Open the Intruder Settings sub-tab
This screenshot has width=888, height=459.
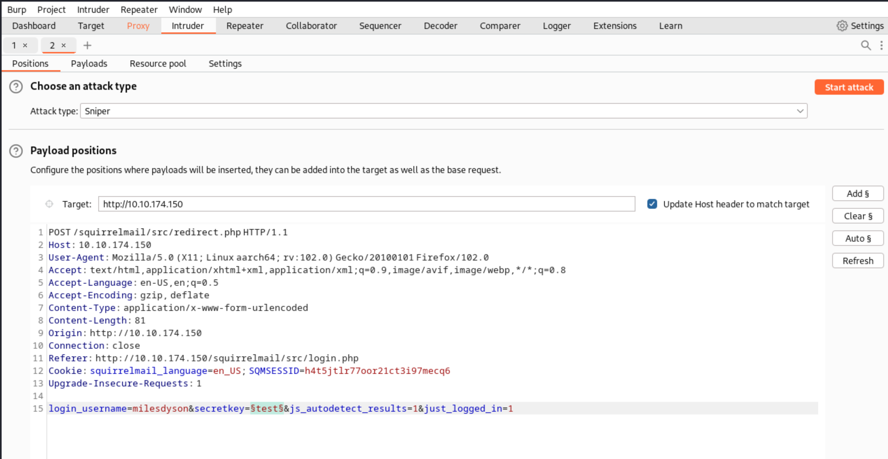pos(225,63)
